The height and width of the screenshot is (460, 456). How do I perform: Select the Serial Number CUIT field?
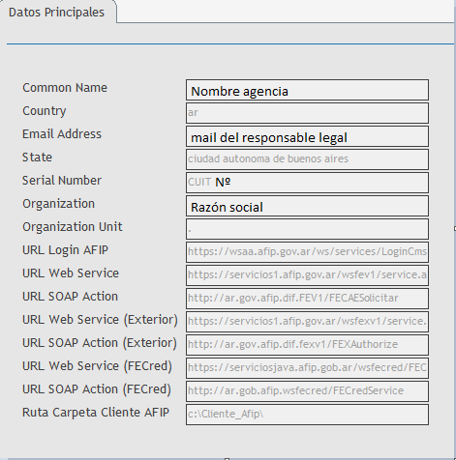pos(307,183)
